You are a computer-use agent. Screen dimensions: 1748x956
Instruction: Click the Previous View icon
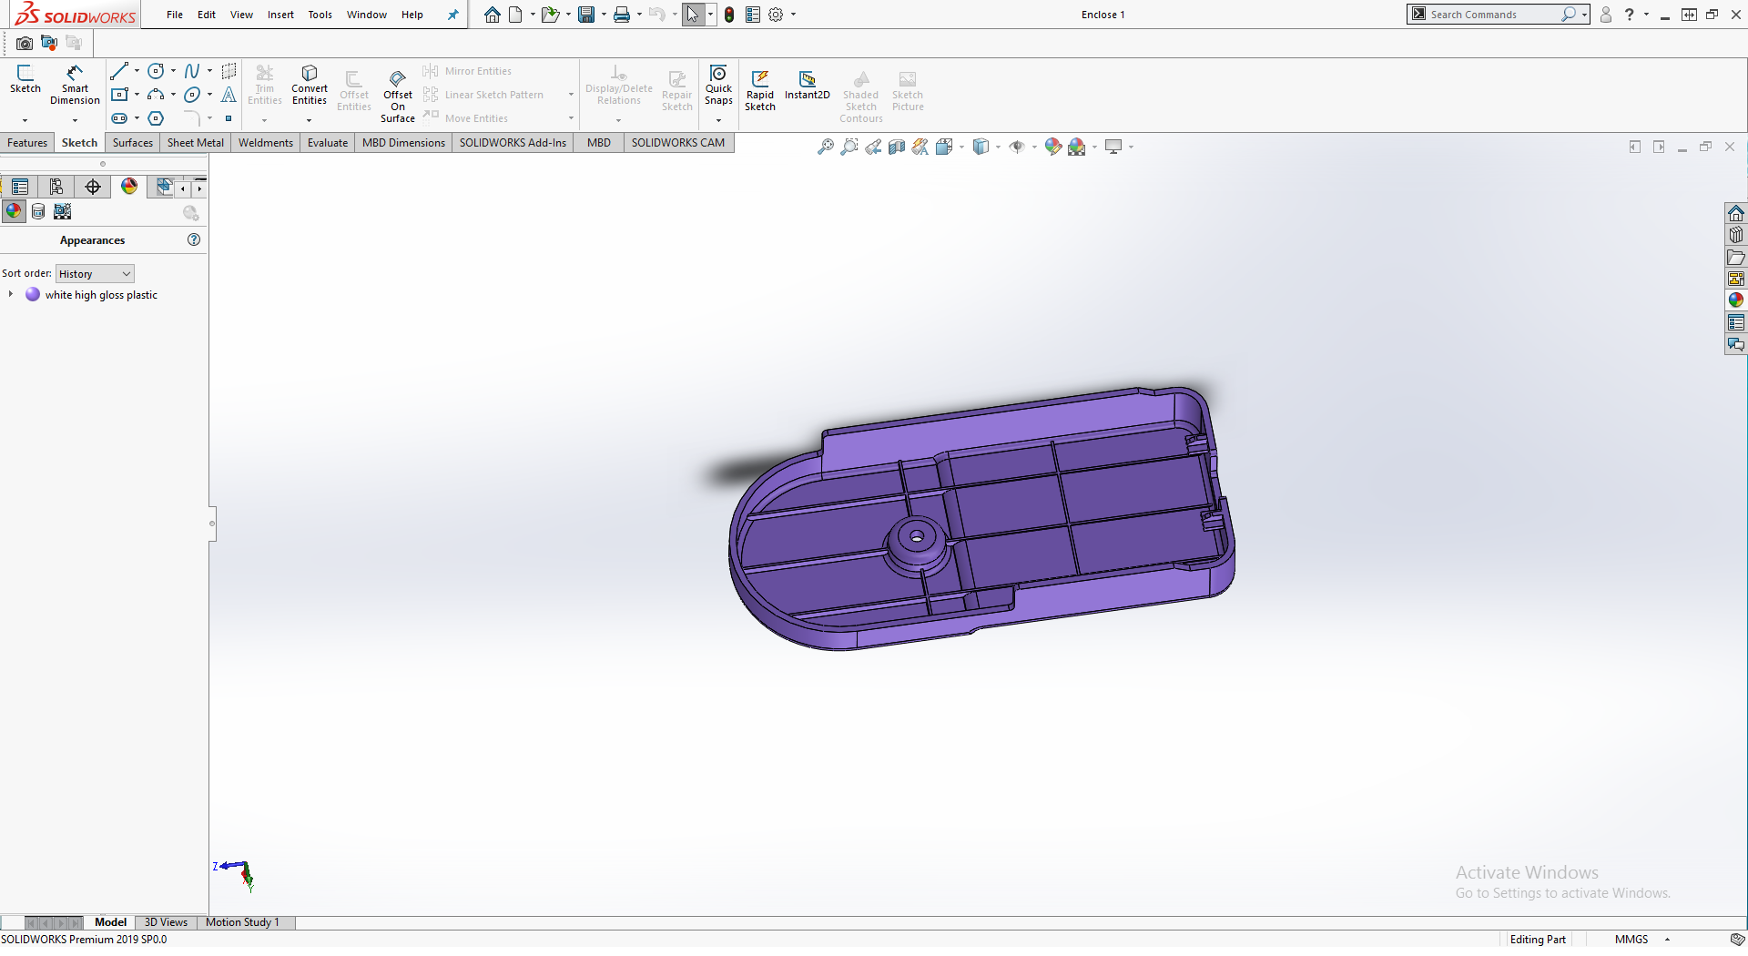click(x=873, y=147)
